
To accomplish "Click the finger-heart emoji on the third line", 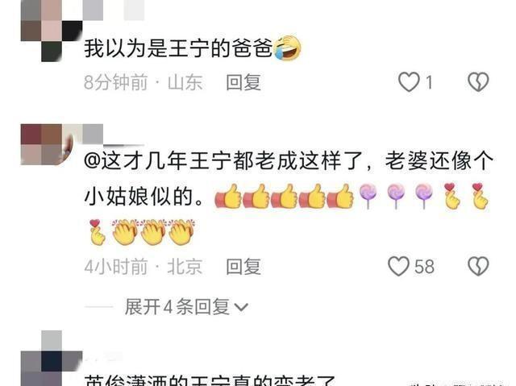I will [x=97, y=232].
